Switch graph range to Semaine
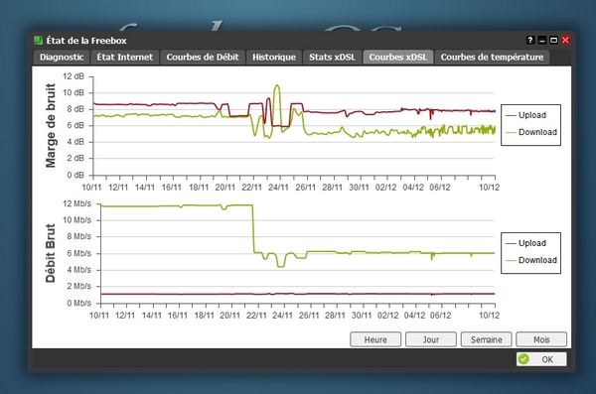The height and width of the screenshot is (394, 596). pyautogui.click(x=486, y=339)
